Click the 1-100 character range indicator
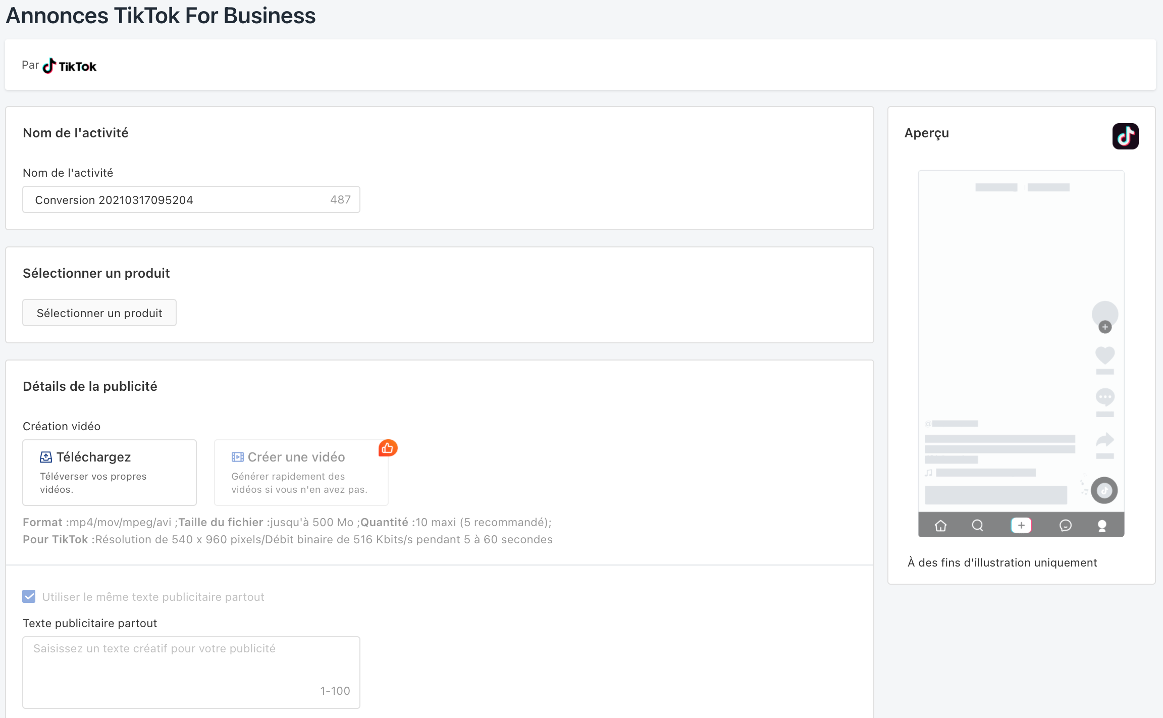The width and height of the screenshot is (1163, 718). (335, 691)
